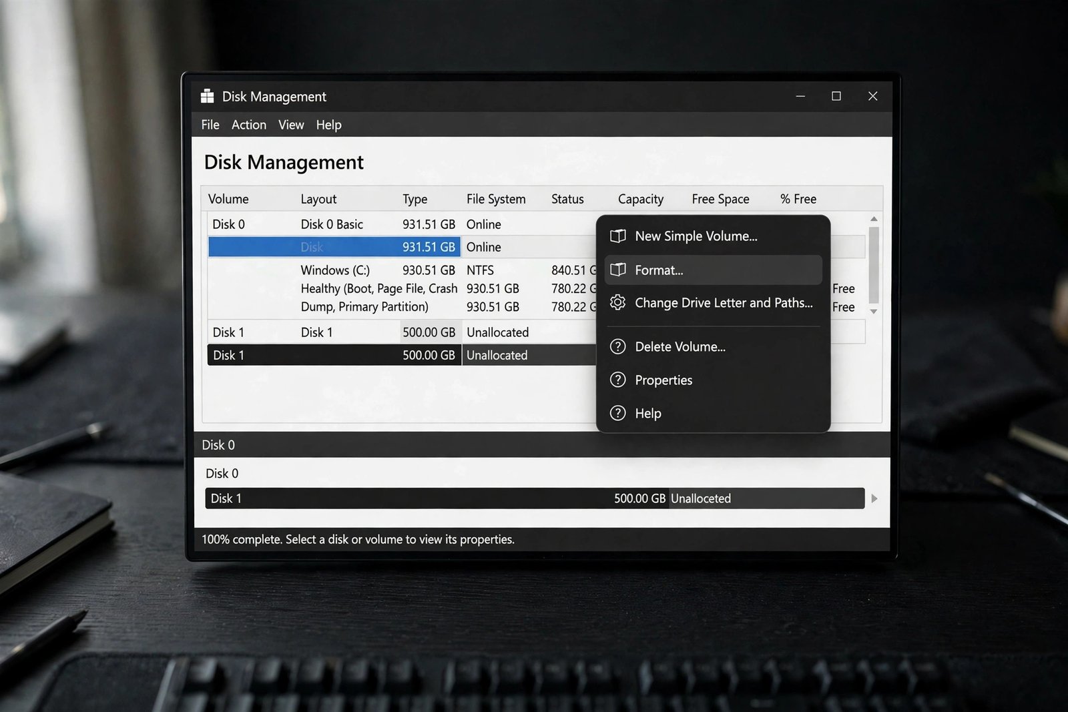
Task: Choose Delete Volume... in context menu
Action: (713, 346)
